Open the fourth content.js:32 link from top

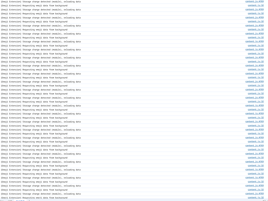256,29
